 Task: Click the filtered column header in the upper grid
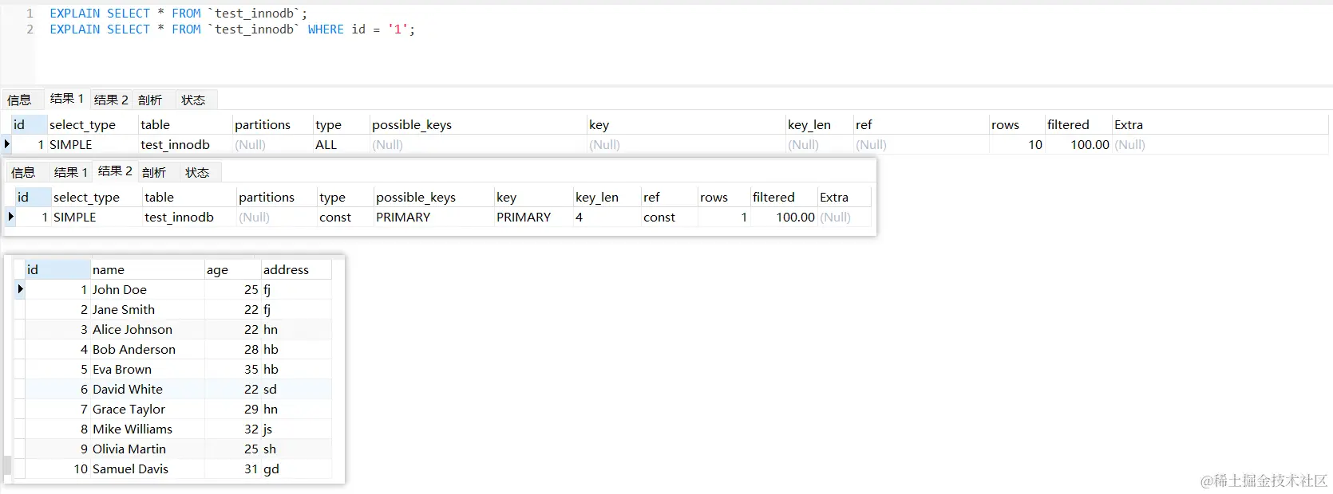click(1078, 124)
